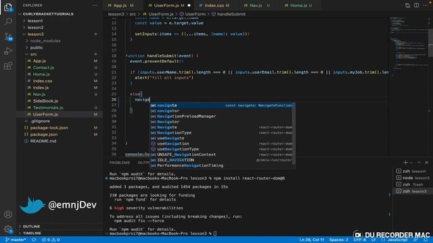The image size is (433, 243).
Task: Open Testimonials.js in the explorer
Action: (x=48, y=107)
